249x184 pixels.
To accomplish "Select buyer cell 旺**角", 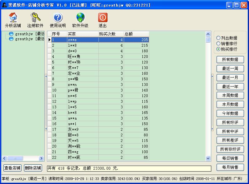I will [83, 56].
